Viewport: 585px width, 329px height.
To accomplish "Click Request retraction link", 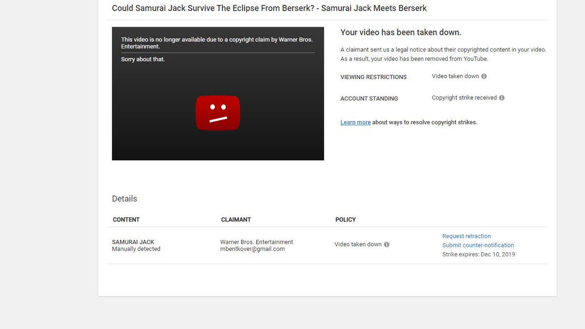I will (x=467, y=236).
